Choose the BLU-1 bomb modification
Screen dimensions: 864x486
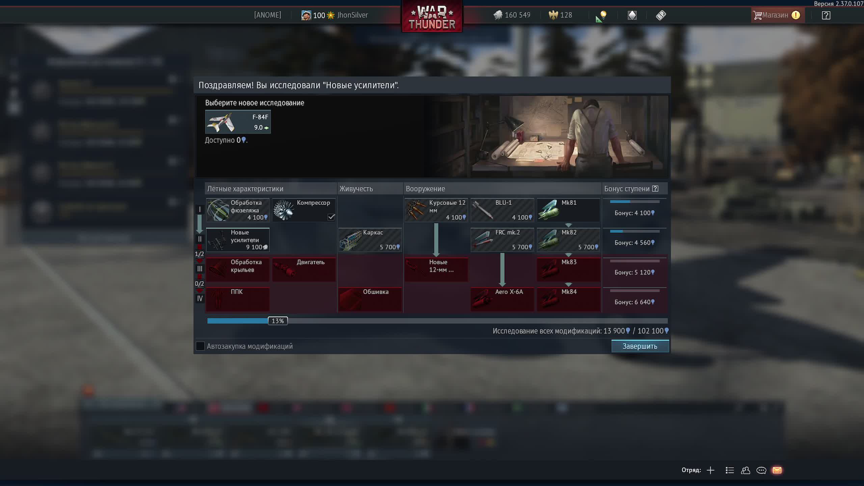point(502,210)
